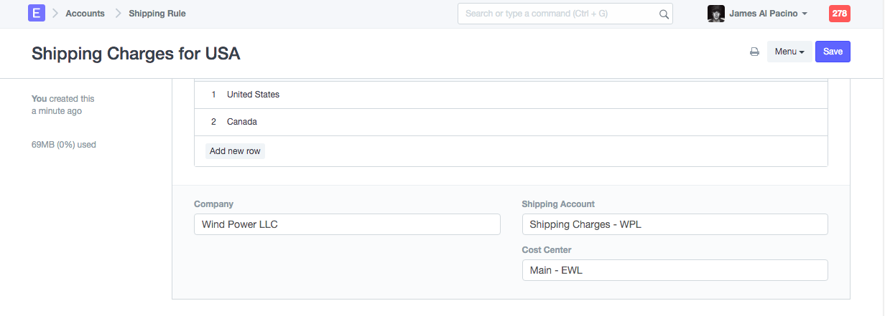Click row number 1 in table
This screenshot has width=885, height=316.
(x=213, y=95)
